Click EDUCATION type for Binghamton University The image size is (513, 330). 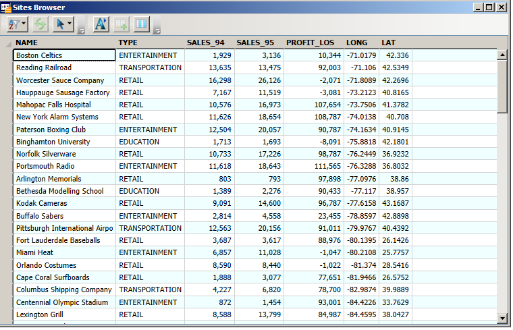pyautogui.click(x=150, y=142)
